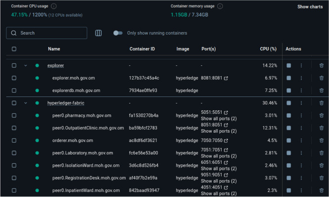
Task: Delete the peer0.InpatientWard.moh.gov.om container
Action: 321,191
